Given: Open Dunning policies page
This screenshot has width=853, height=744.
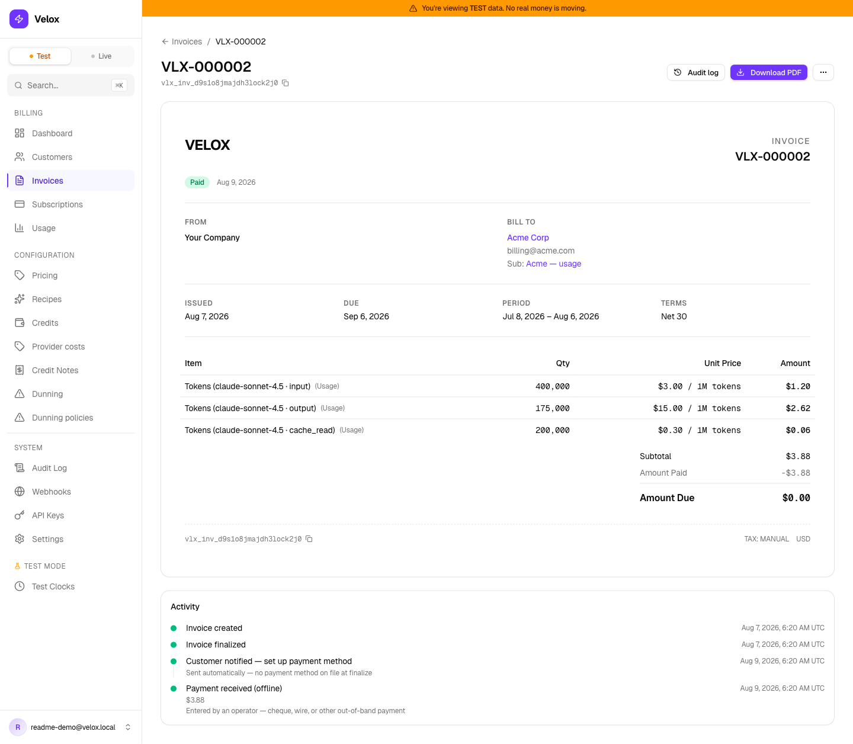Looking at the screenshot, I should 70,418.
